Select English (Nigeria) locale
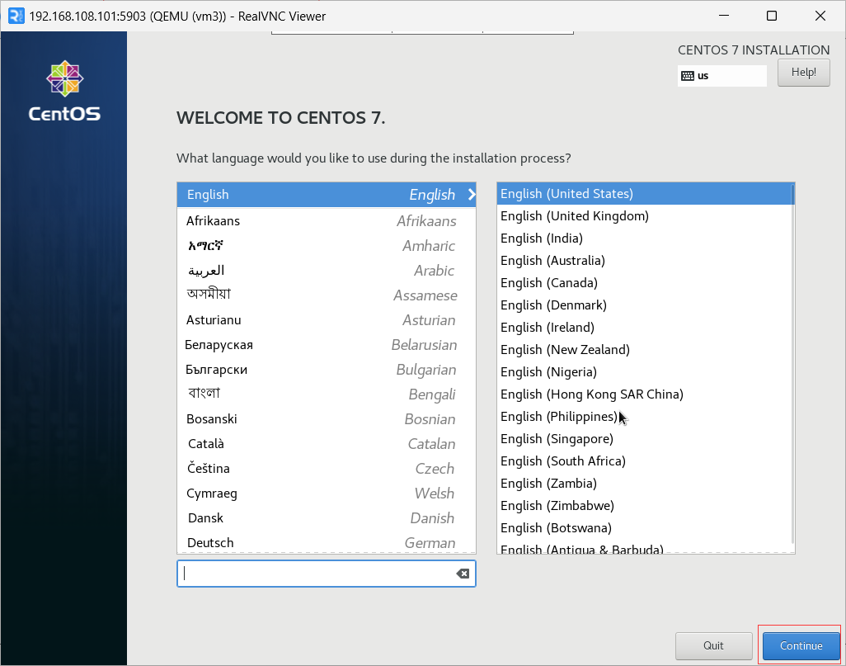This screenshot has width=846, height=666. tap(644, 372)
